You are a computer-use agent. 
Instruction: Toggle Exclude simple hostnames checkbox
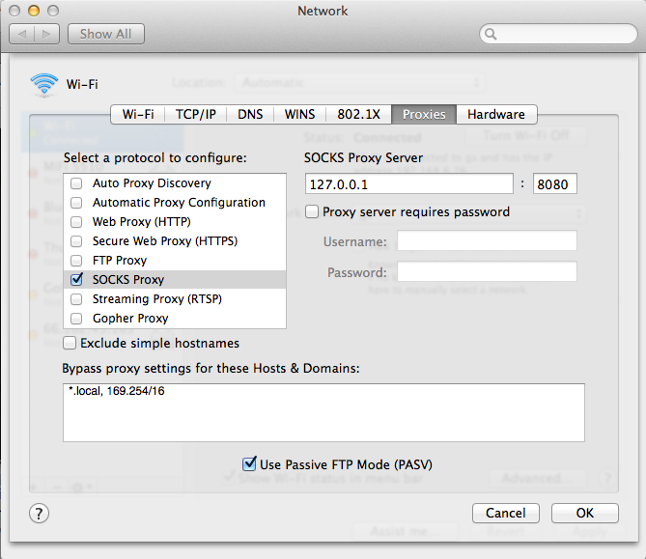(x=70, y=343)
